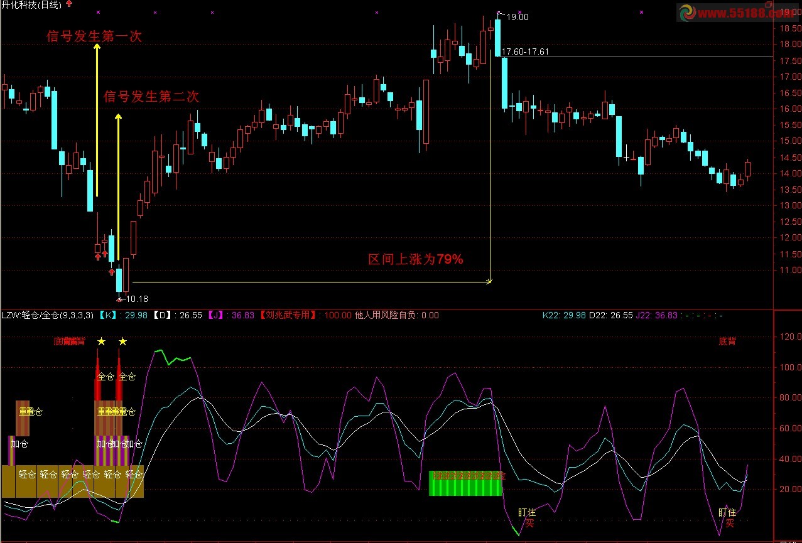Image resolution: width=802 pixels, height=543 pixels.
Task: Click the 80.0 indicator axis label
Action: [x=789, y=398]
